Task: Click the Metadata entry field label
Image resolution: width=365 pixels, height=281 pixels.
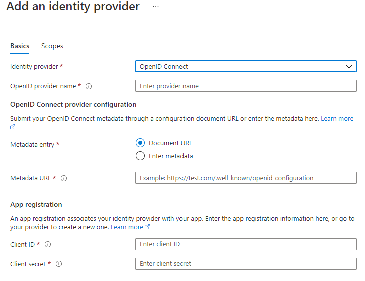Action: [32, 144]
